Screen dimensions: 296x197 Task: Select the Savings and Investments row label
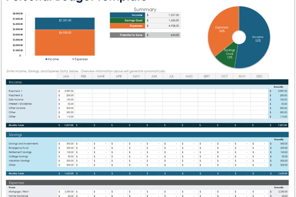point(24,144)
